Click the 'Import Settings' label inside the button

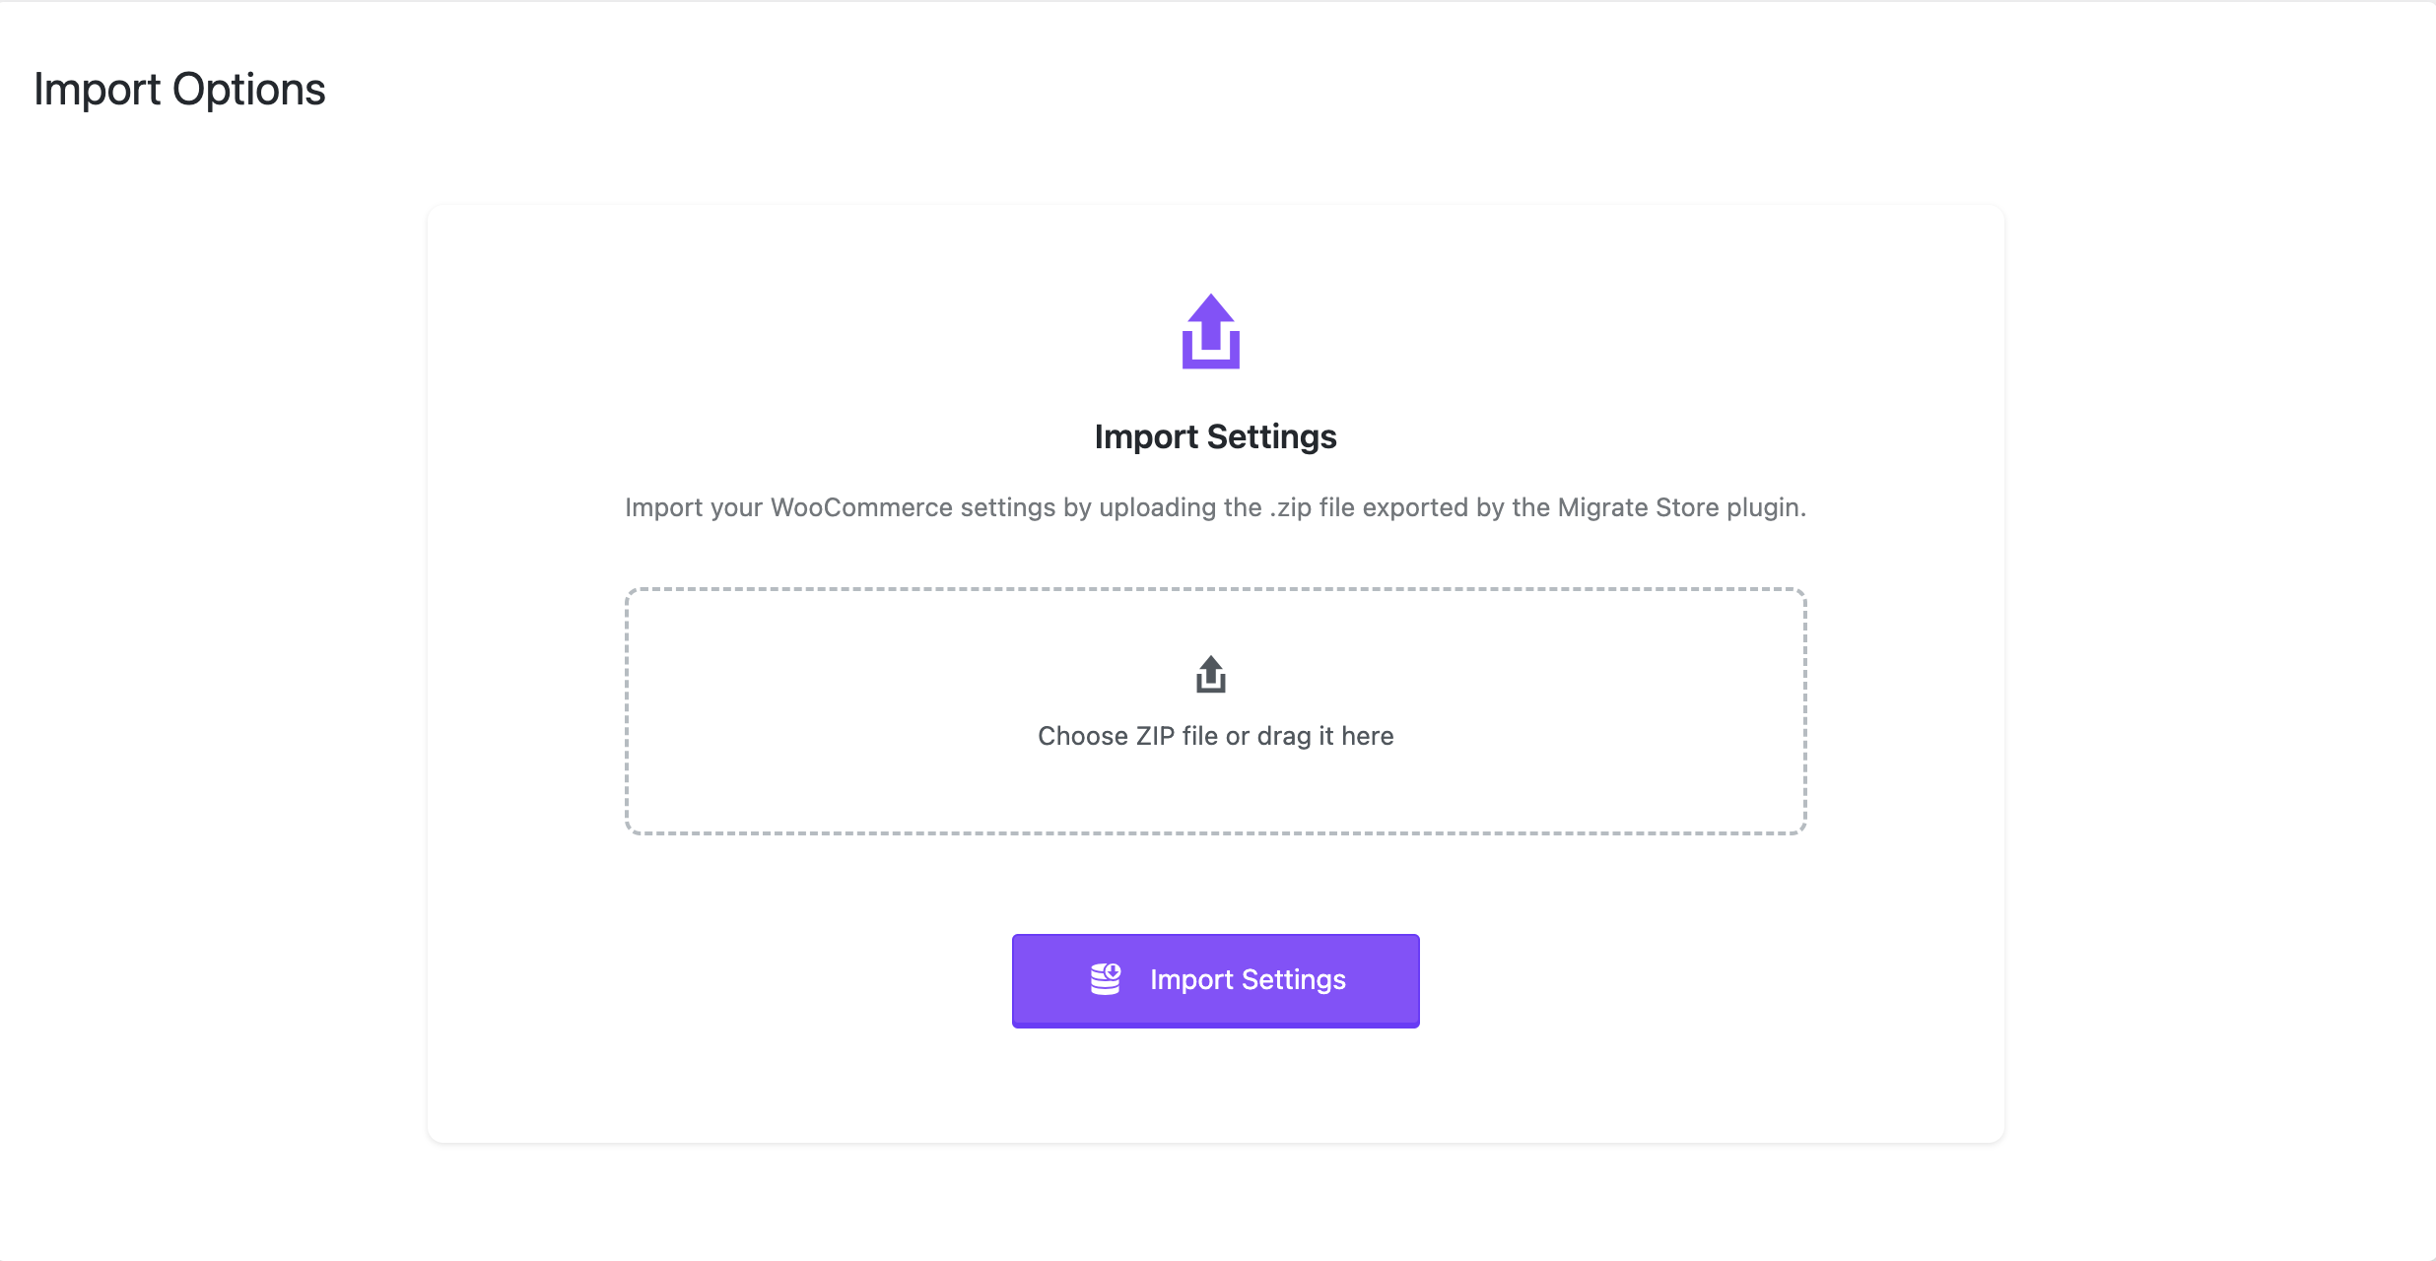(1248, 979)
